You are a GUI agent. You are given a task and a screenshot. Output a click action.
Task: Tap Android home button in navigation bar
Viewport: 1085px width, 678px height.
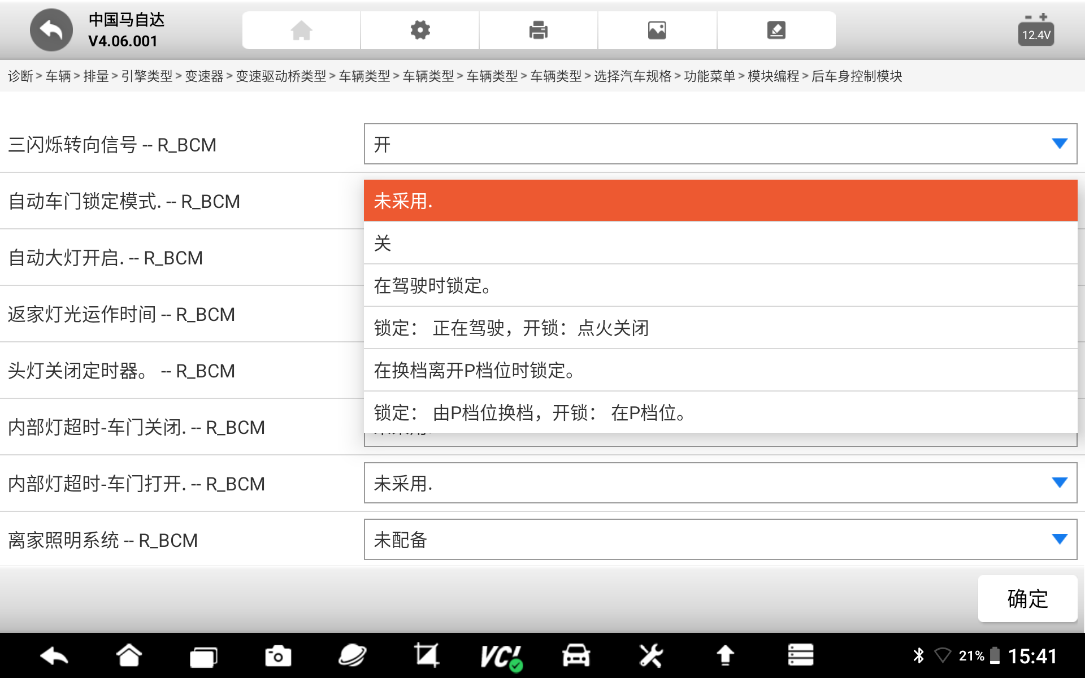(x=129, y=657)
